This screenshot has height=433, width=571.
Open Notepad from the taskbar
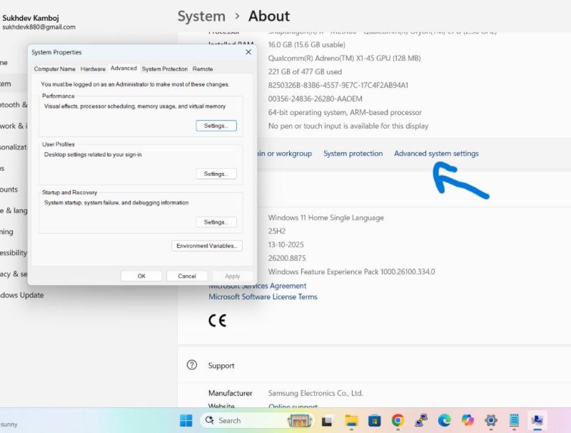(514, 421)
